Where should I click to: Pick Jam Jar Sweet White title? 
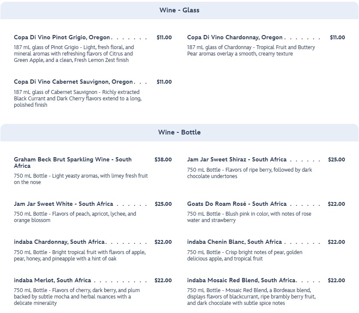63,204
